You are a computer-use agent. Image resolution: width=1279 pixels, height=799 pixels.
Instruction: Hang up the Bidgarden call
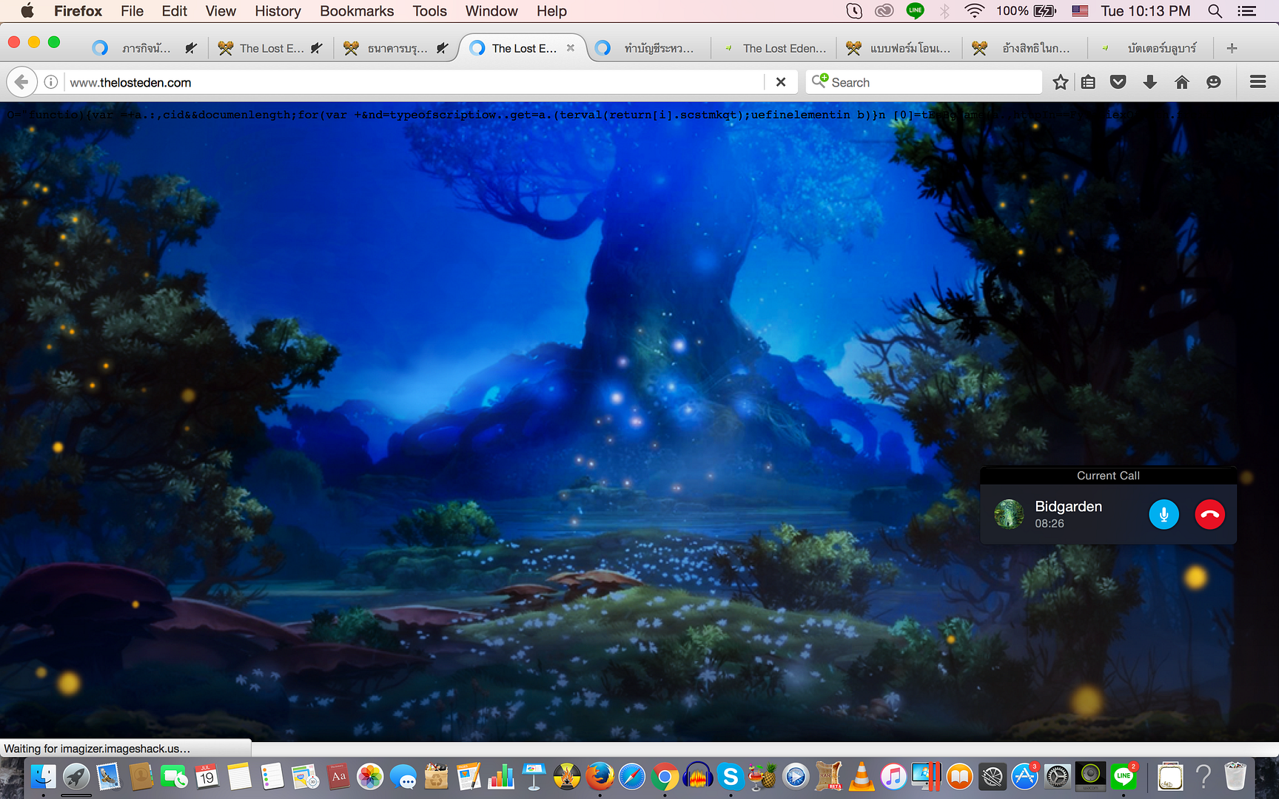[x=1209, y=514]
